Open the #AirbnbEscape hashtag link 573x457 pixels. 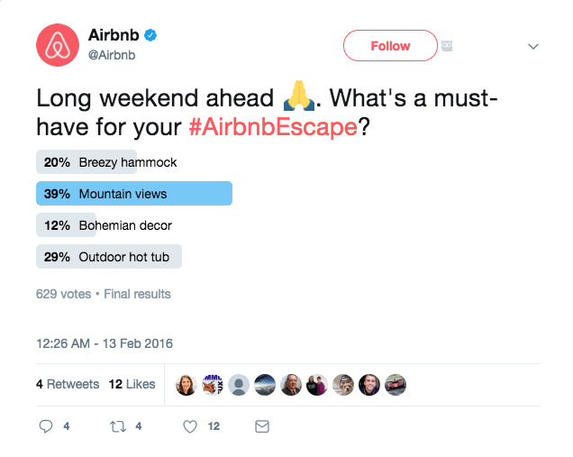pyautogui.click(x=273, y=127)
